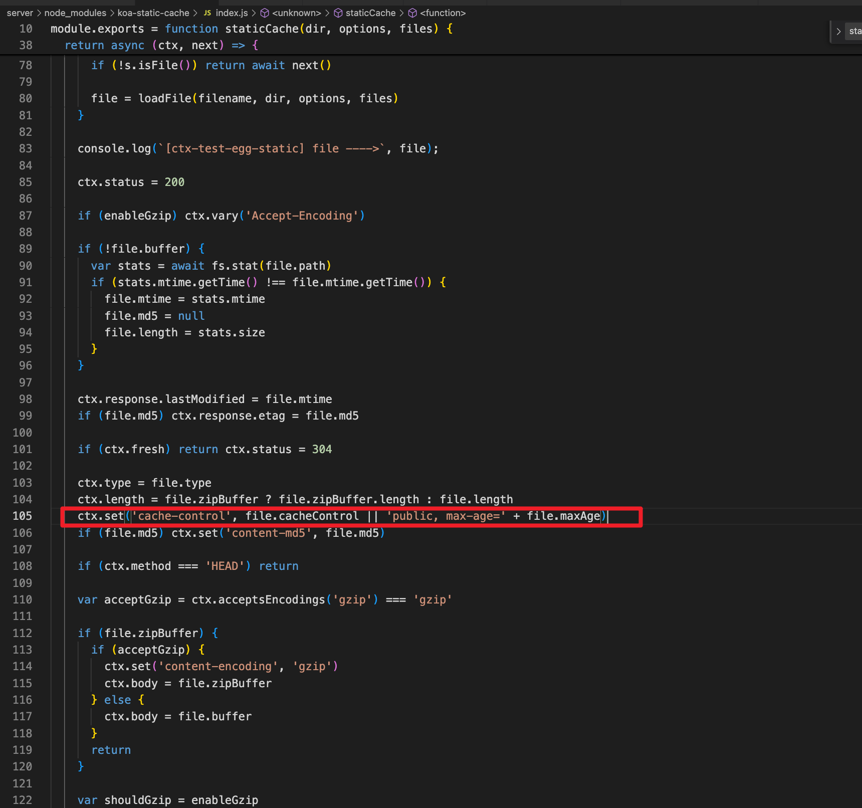Screen dimensions: 862x808
Task: Click 'content-encoding' string on line 114
Action: [x=218, y=667]
